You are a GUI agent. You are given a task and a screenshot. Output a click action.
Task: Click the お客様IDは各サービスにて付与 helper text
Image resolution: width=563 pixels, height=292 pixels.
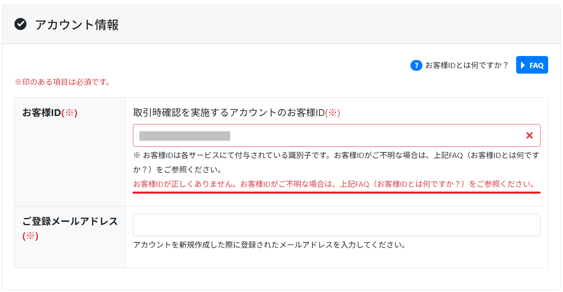(x=336, y=162)
